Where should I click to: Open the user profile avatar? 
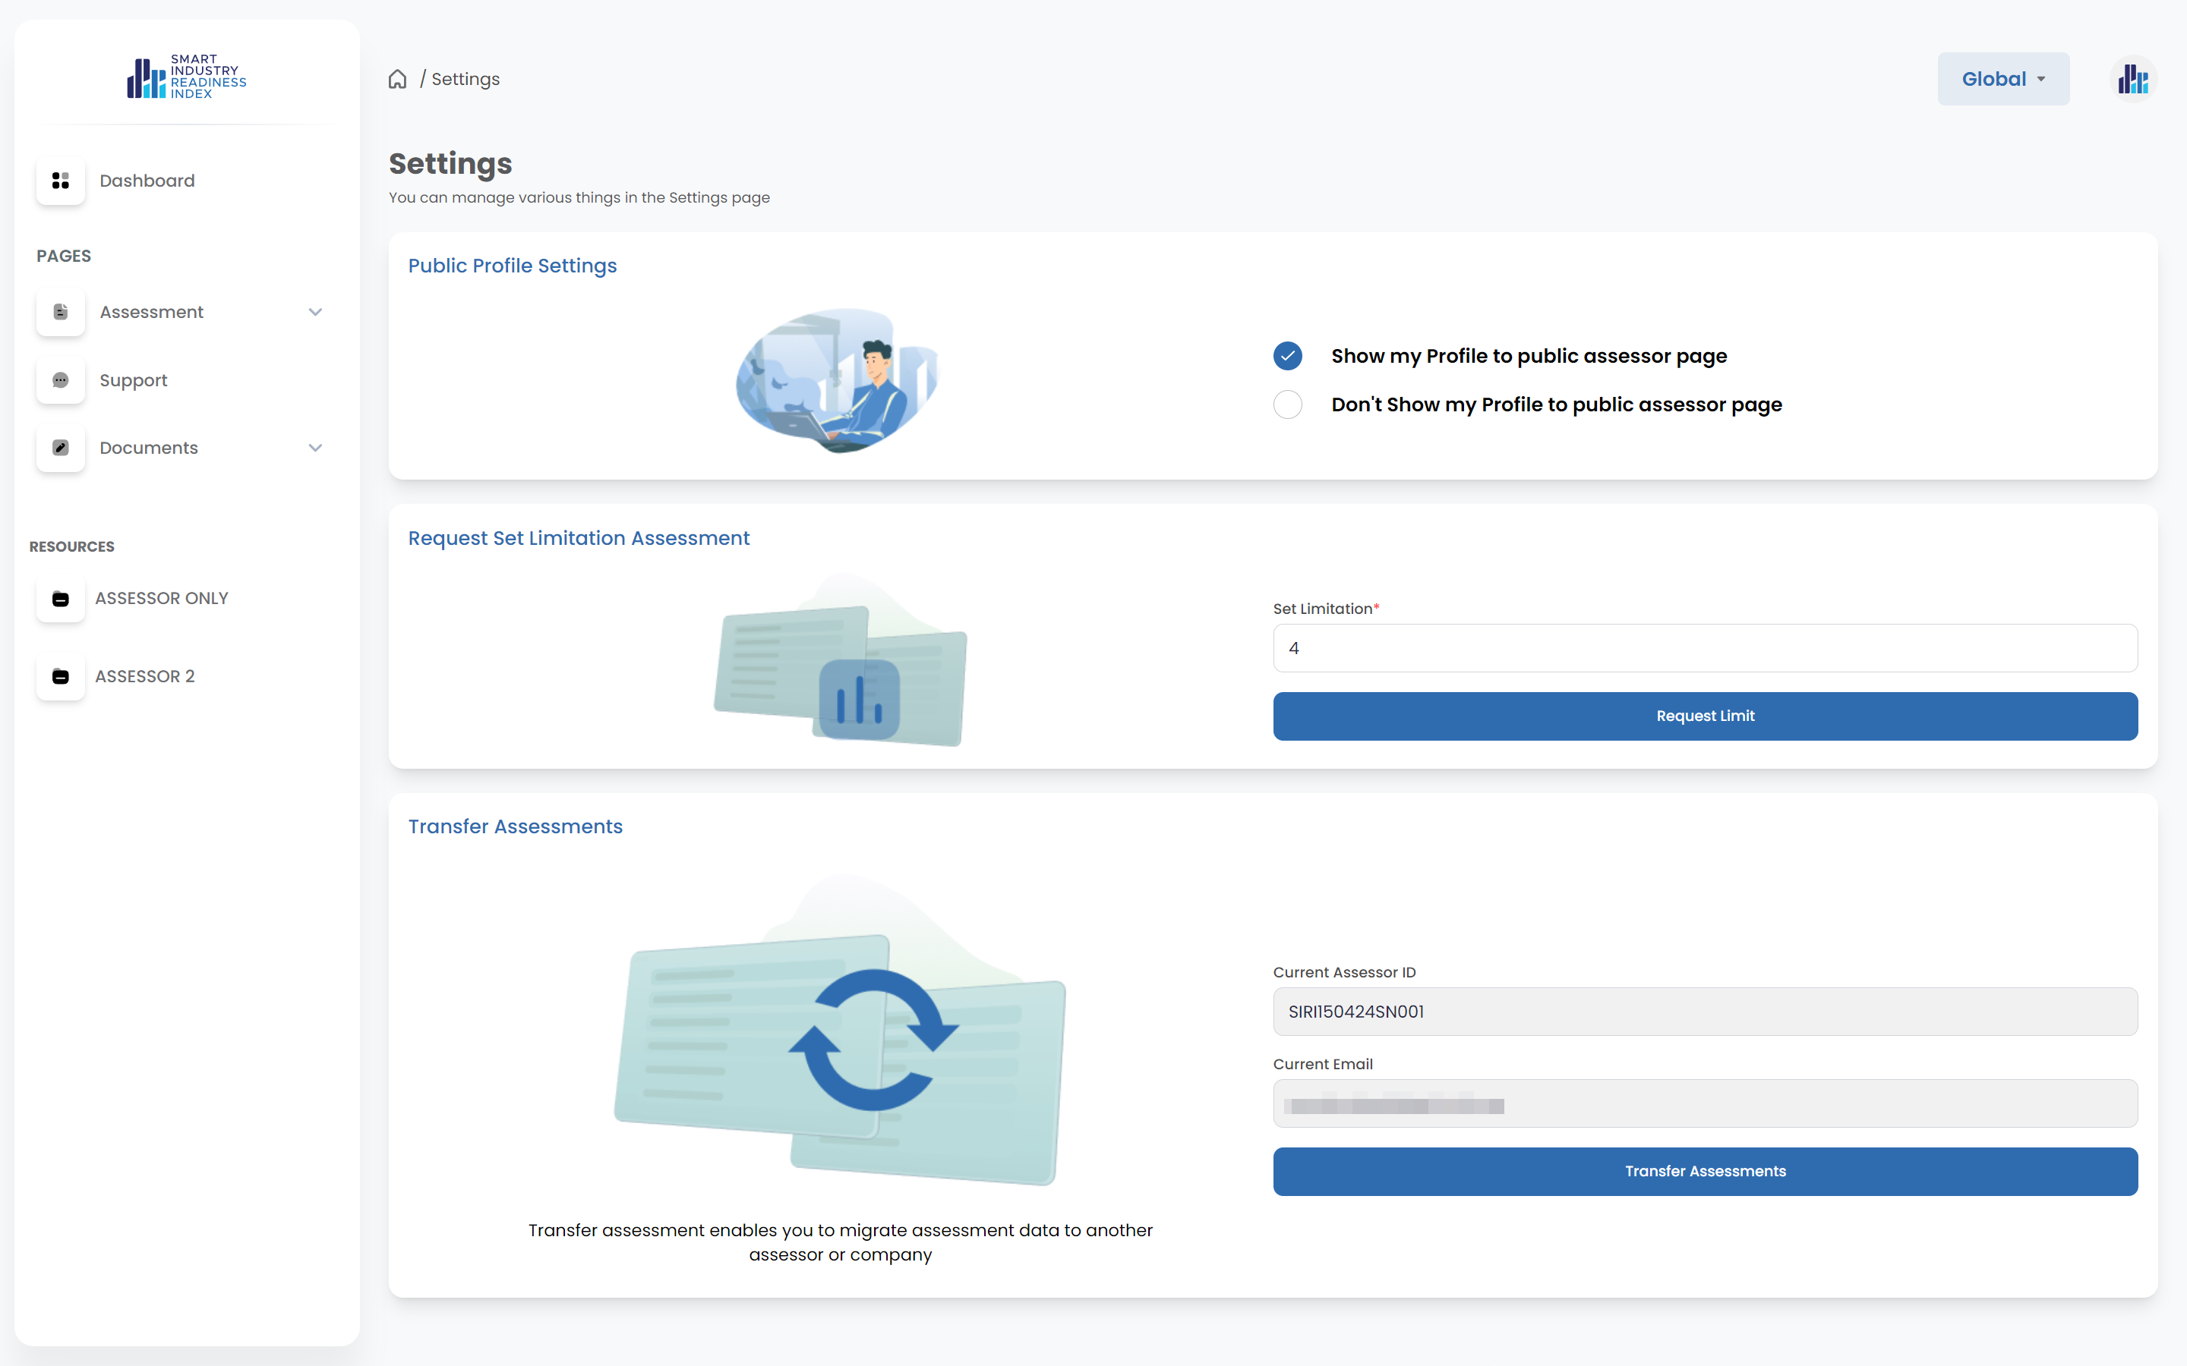click(x=2133, y=80)
